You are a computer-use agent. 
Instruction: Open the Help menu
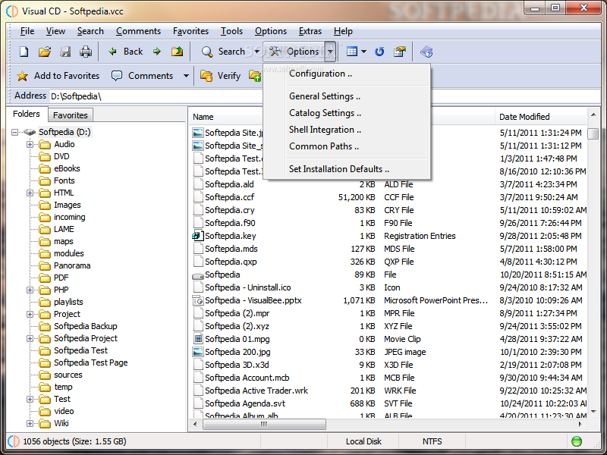(343, 31)
